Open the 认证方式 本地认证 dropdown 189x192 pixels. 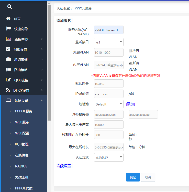click(109, 157)
